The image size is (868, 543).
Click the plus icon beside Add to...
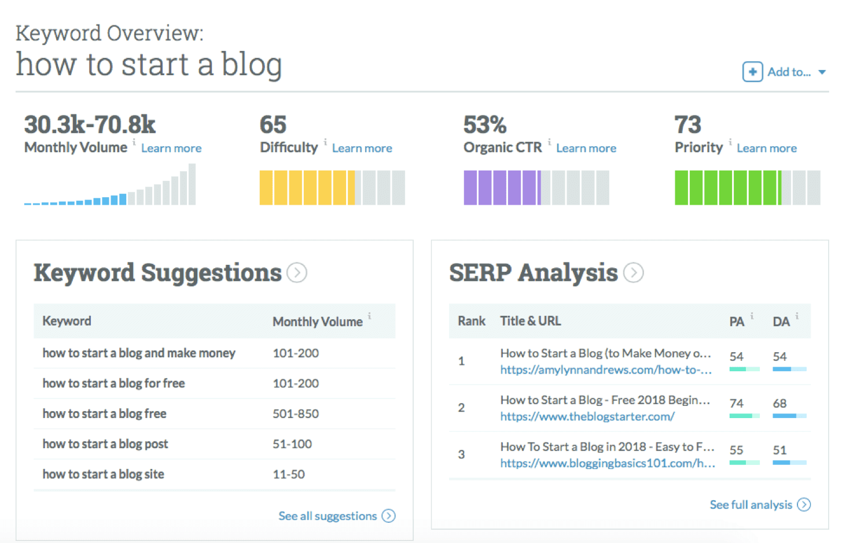coord(752,72)
